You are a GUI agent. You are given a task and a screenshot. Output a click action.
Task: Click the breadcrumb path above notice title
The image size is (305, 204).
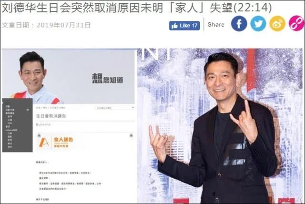click(x=51, y=108)
